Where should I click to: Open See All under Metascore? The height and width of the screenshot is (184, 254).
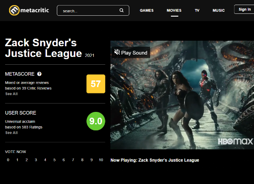point(12,94)
